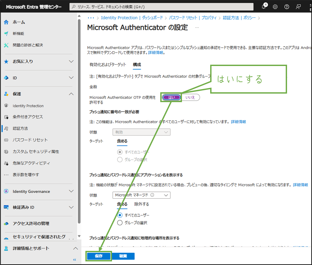Open the settings gear icon
This screenshot has width=312, height=265.
(275, 7)
